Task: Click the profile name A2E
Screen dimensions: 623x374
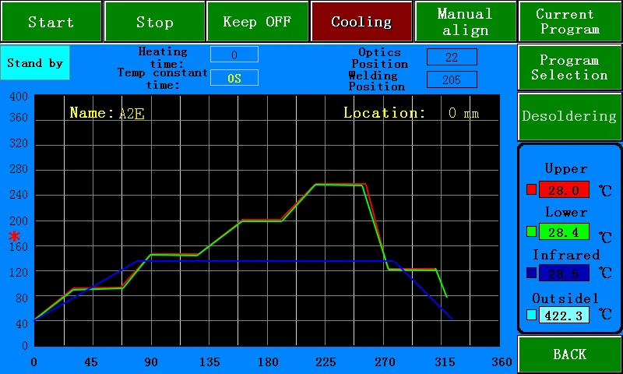Action: tap(132, 114)
